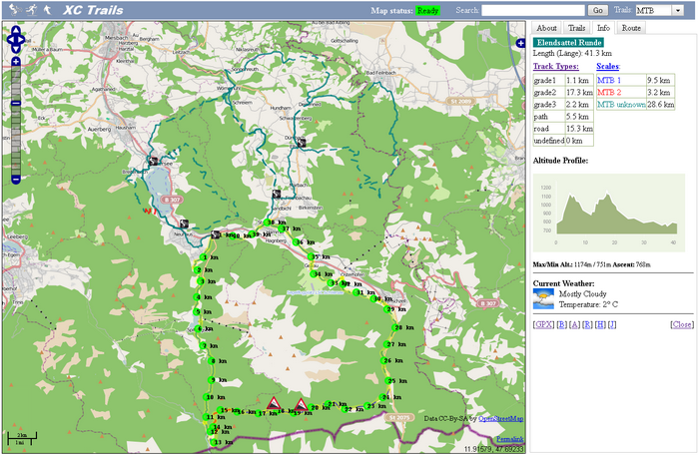This screenshot has height=455, width=699.
Task: Pan the map west with left arrow
Action: click(x=10, y=40)
